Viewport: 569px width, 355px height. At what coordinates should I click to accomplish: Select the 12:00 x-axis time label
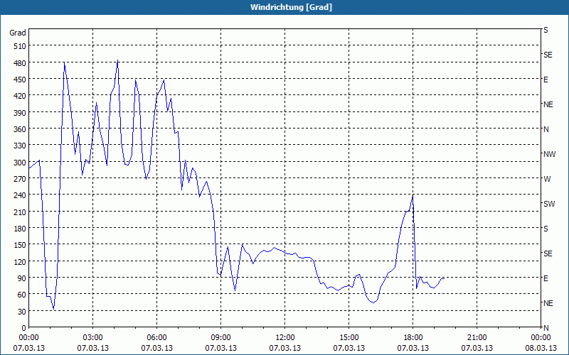pos(285,338)
